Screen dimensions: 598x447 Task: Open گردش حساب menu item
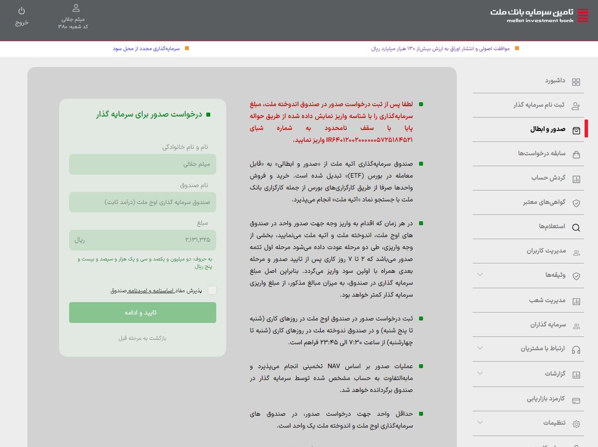click(548, 178)
